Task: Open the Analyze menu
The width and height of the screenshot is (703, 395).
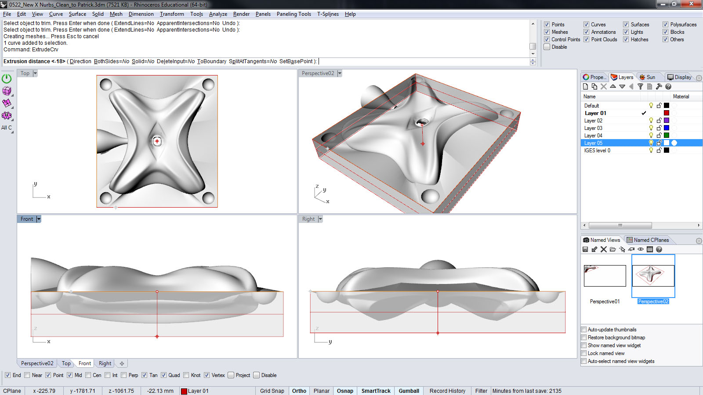Action: pos(218,14)
